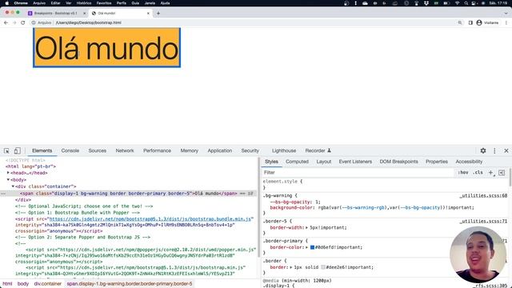512x288 pixels.
Task: Click the zoom magnifier icon in address bar
Action: tap(460, 23)
